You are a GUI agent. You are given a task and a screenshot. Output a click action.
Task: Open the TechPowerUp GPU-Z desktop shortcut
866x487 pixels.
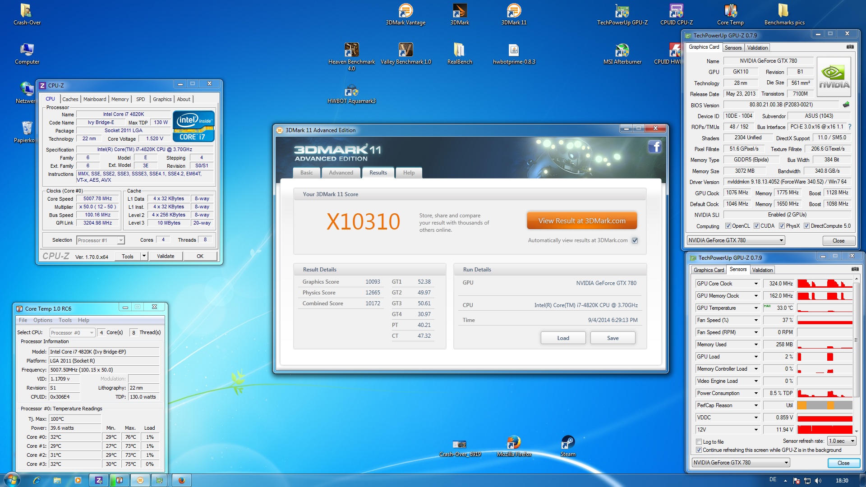tap(622, 14)
